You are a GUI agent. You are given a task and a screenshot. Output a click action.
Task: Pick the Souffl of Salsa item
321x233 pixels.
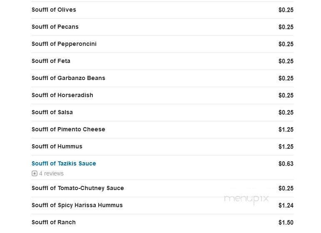52,112
